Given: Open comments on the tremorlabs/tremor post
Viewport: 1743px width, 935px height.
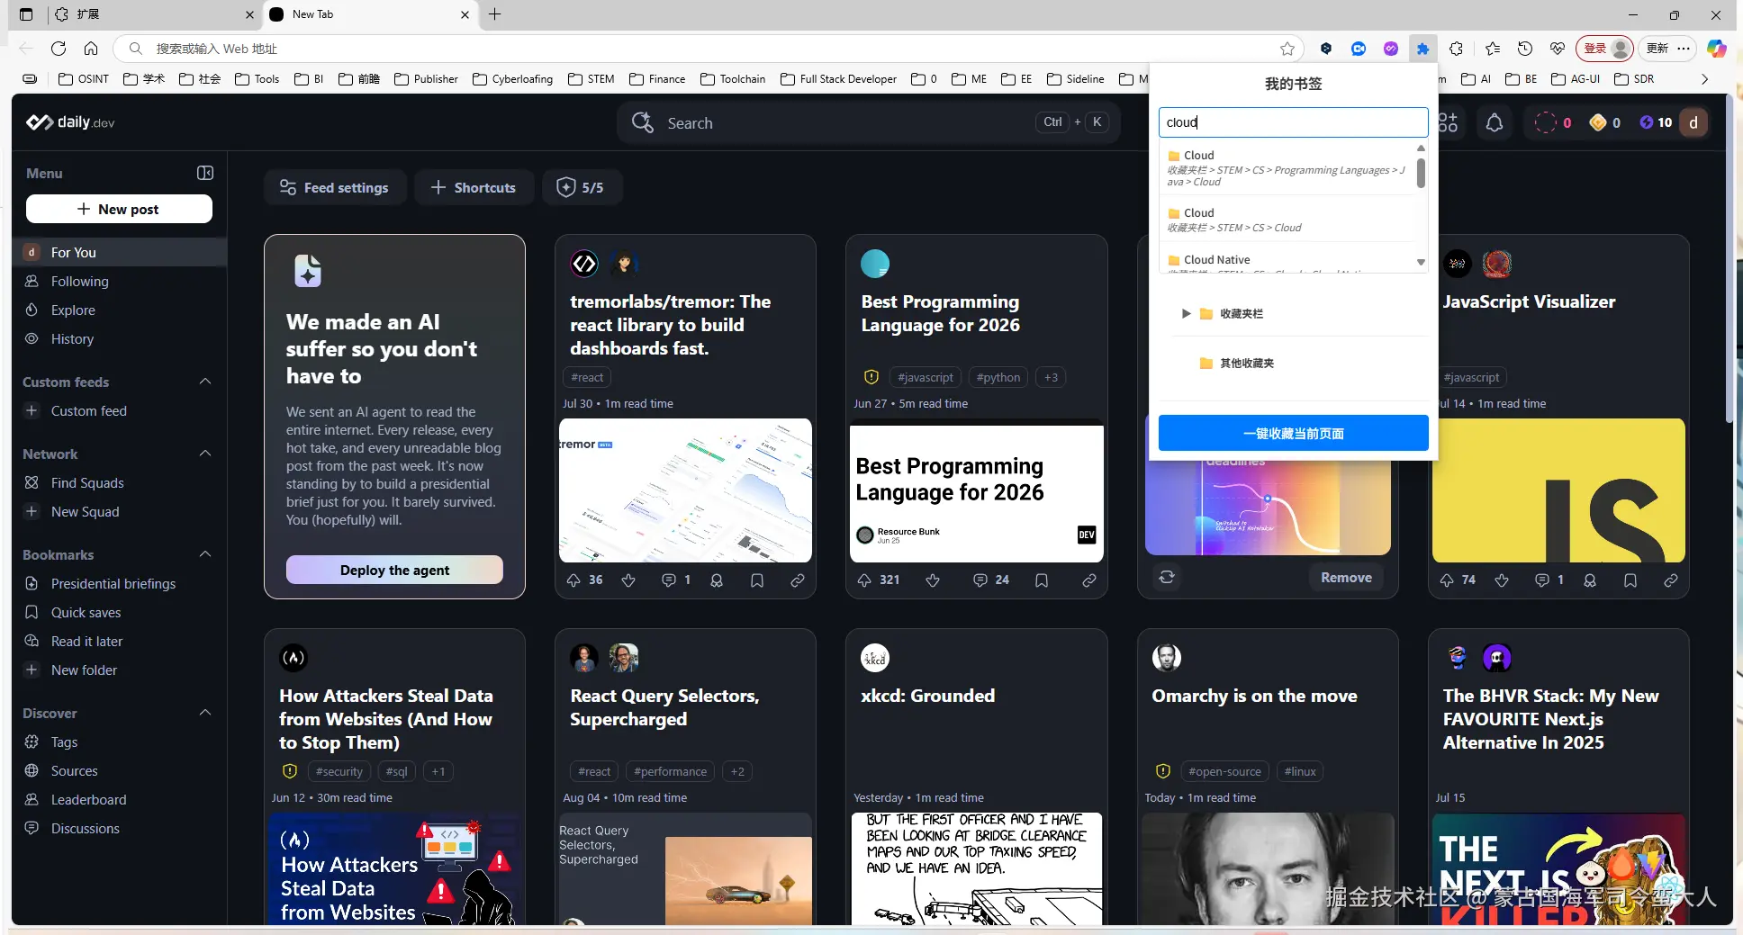Looking at the screenshot, I should click(669, 580).
